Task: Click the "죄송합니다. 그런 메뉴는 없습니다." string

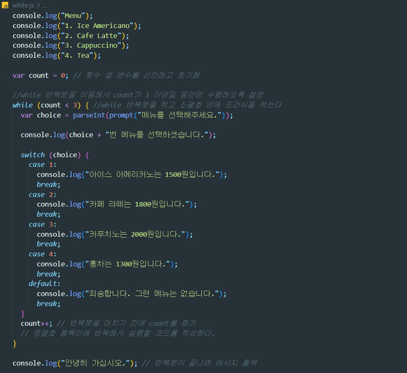Action: (x=152, y=294)
